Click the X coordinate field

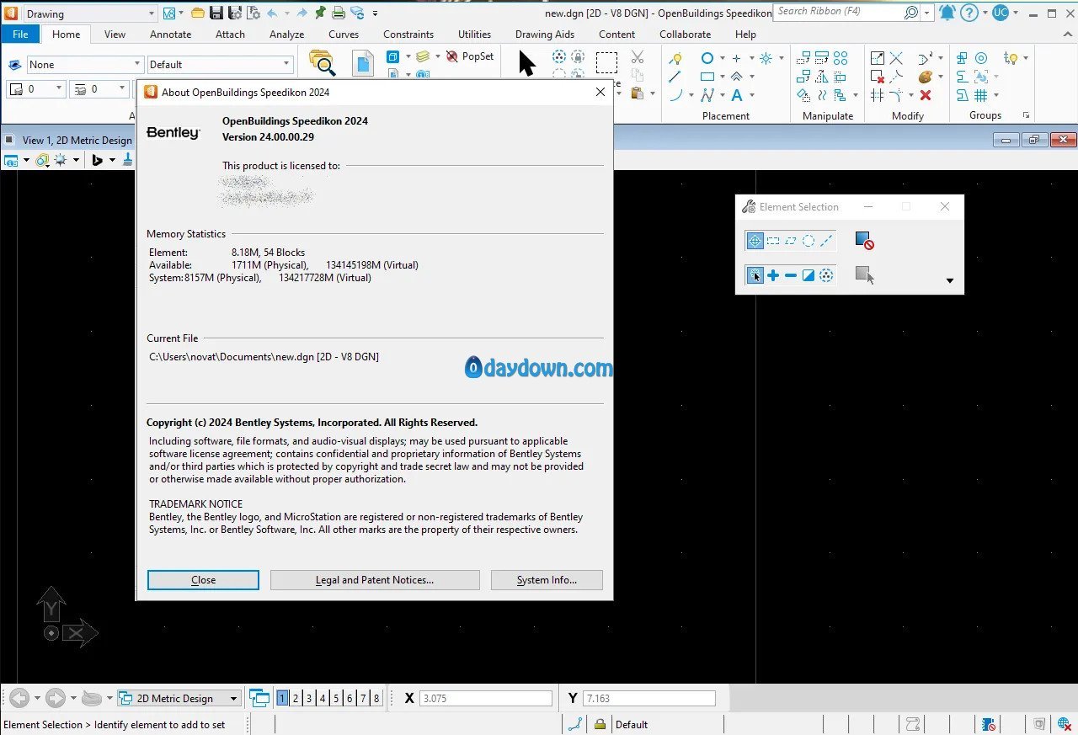(x=486, y=698)
